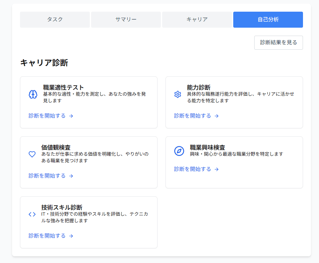The width and height of the screenshot is (319, 263).
Task: Switch to the タスク tab
Action: 55,19
